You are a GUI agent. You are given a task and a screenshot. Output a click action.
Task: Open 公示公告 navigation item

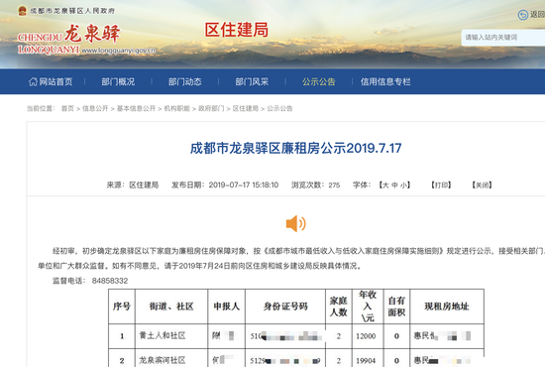point(319,81)
